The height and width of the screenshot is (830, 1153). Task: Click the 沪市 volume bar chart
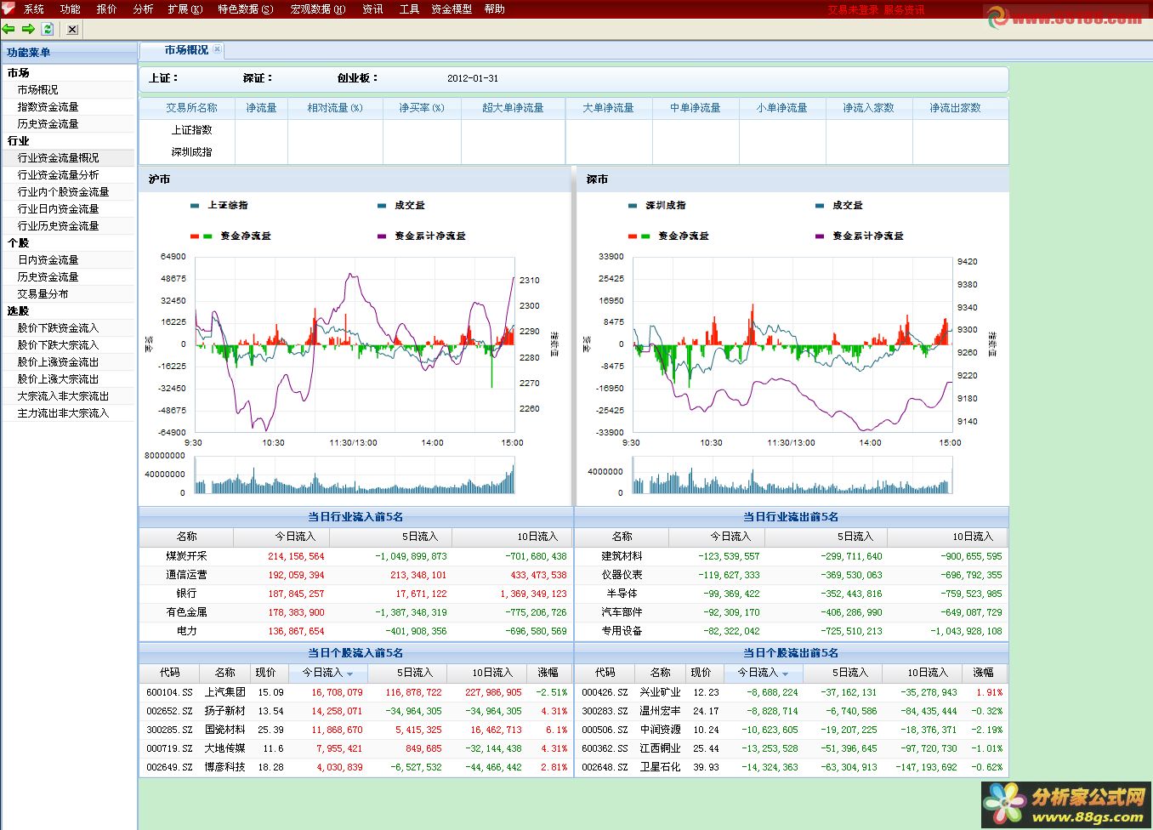(x=355, y=475)
